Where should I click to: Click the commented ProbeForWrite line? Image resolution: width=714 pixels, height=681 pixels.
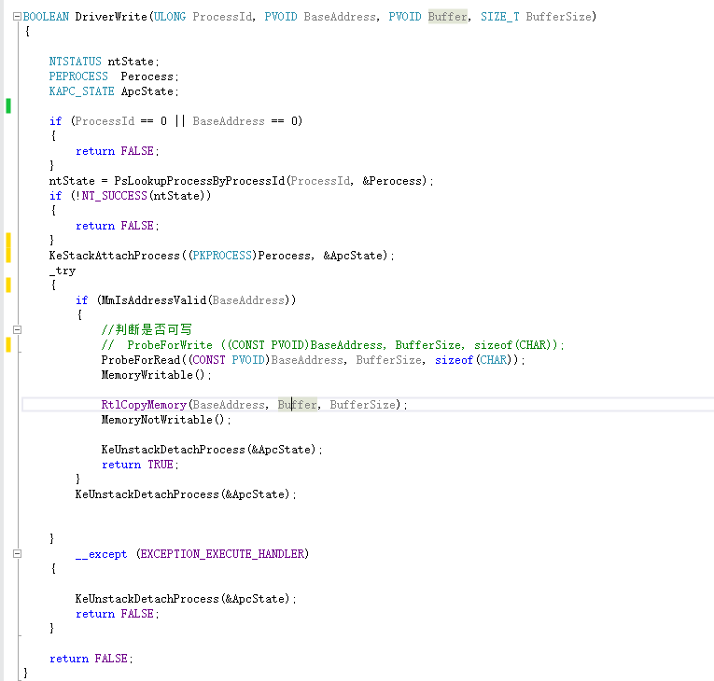(332, 345)
